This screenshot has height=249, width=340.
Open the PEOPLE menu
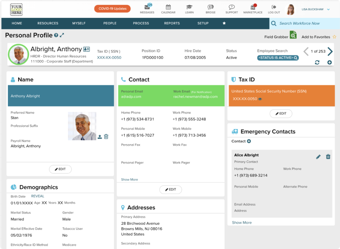(x=110, y=23)
